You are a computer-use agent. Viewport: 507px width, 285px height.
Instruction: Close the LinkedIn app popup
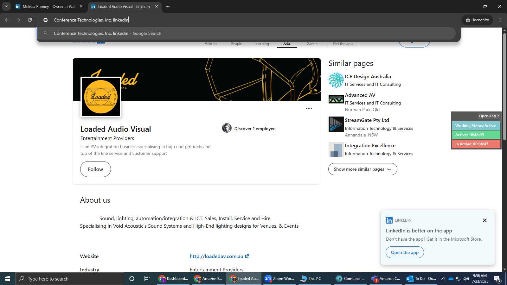[x=485, y=220]
